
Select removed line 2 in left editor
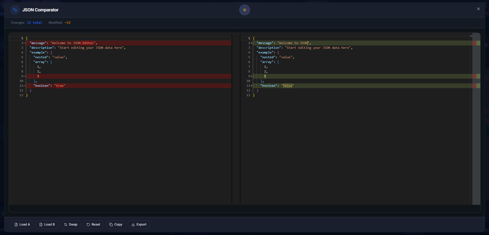63,43
